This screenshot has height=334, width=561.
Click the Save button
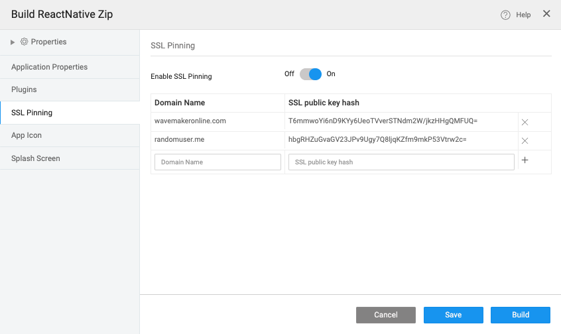[453, 315]
